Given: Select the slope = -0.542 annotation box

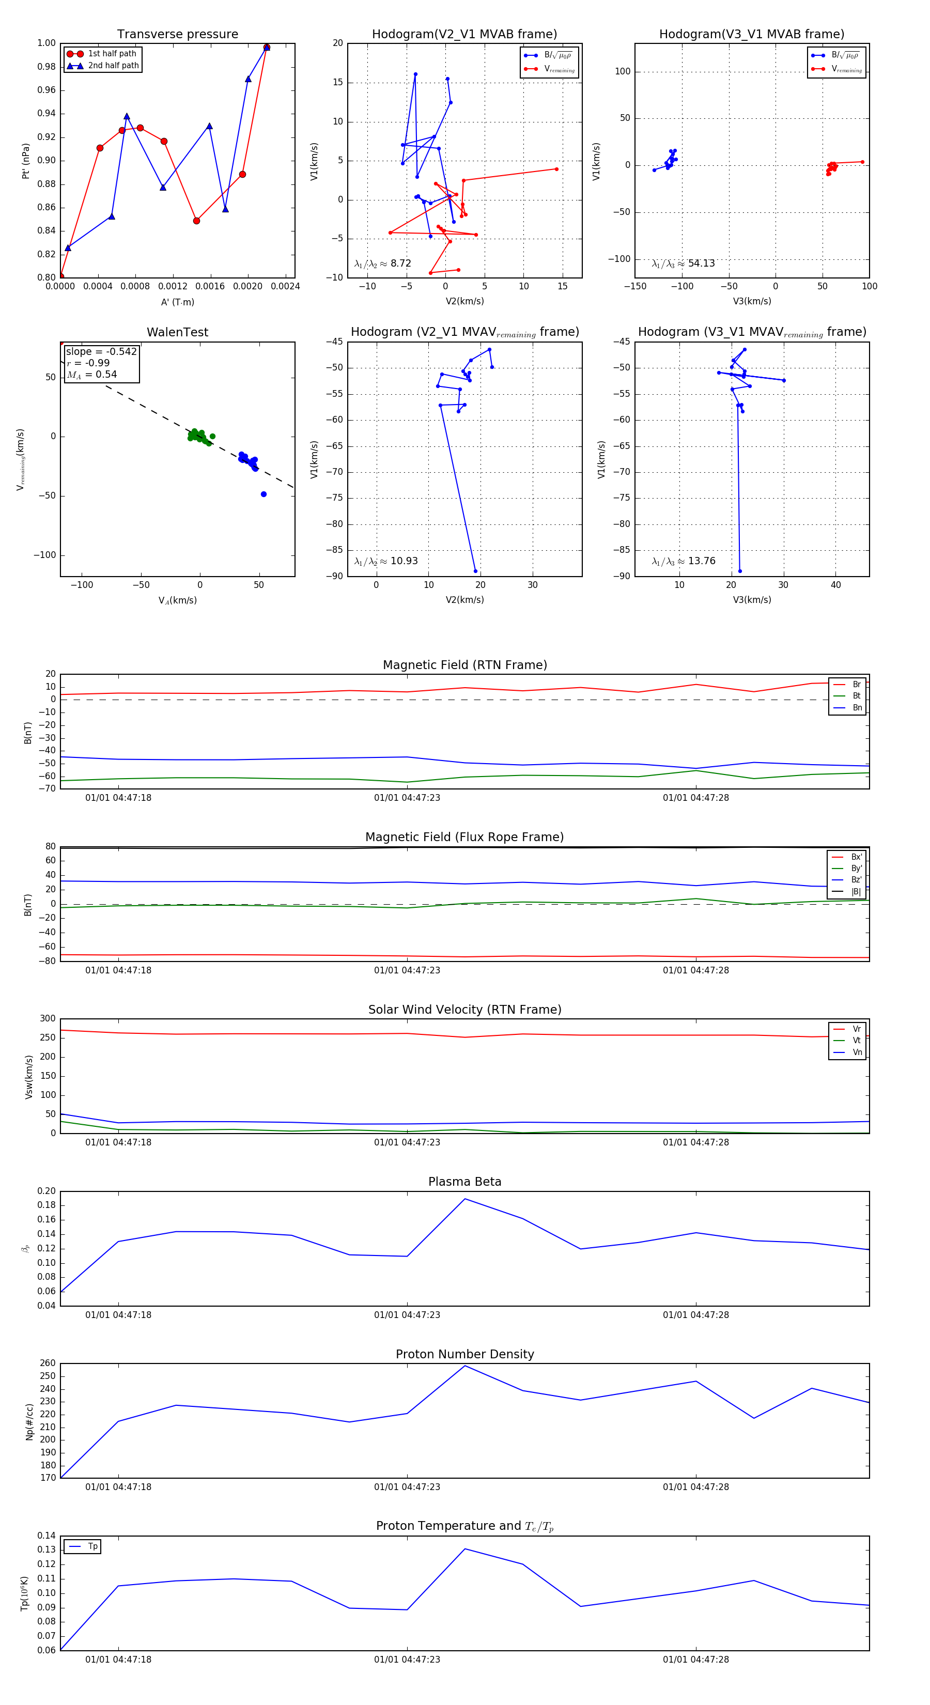Looking at the screenshot, I should 101,363.
